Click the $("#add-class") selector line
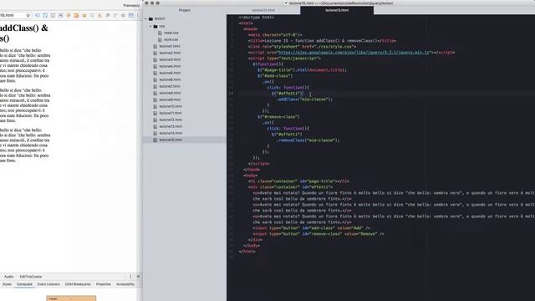 275,76
